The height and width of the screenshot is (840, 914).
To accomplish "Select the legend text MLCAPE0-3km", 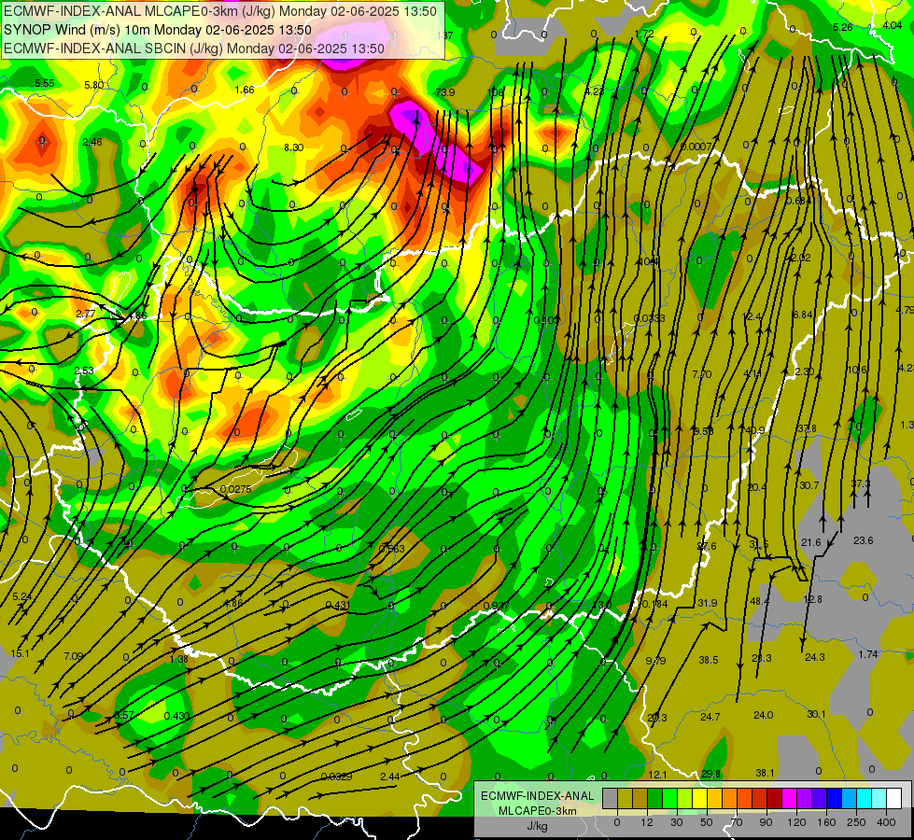I will 538,811.
